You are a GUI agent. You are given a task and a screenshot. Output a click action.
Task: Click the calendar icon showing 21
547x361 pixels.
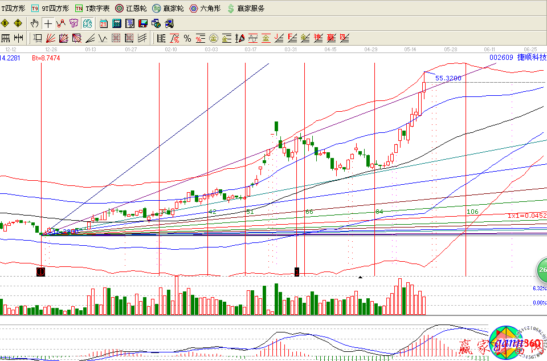click(x=104, y=23)
